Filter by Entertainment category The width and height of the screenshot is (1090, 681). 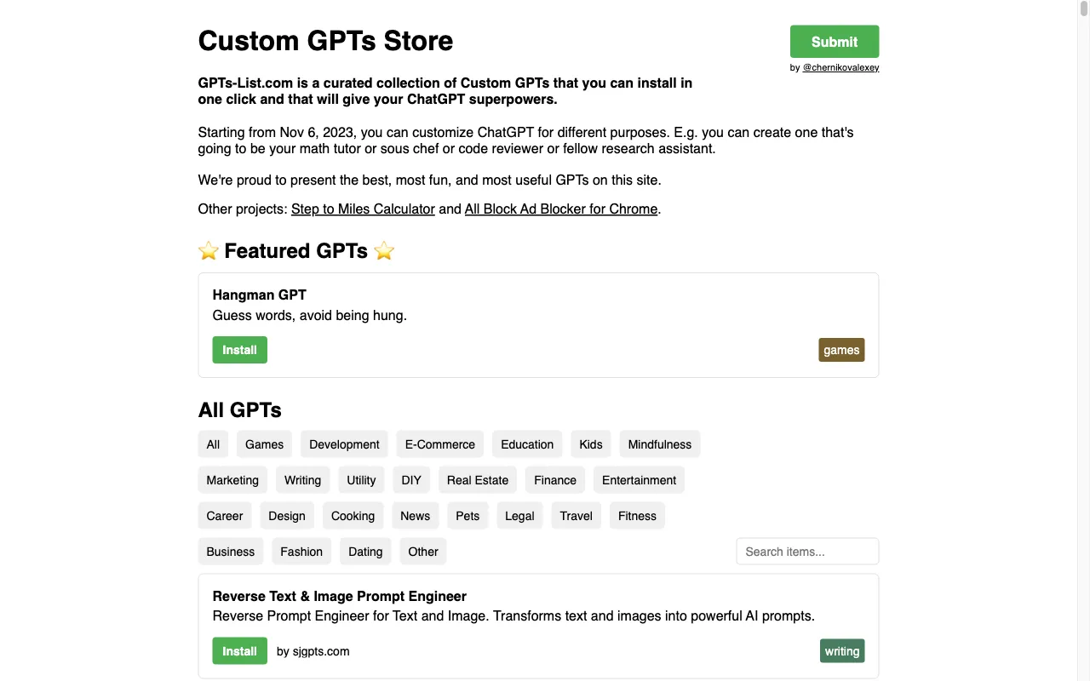click(x=639, y=480)
